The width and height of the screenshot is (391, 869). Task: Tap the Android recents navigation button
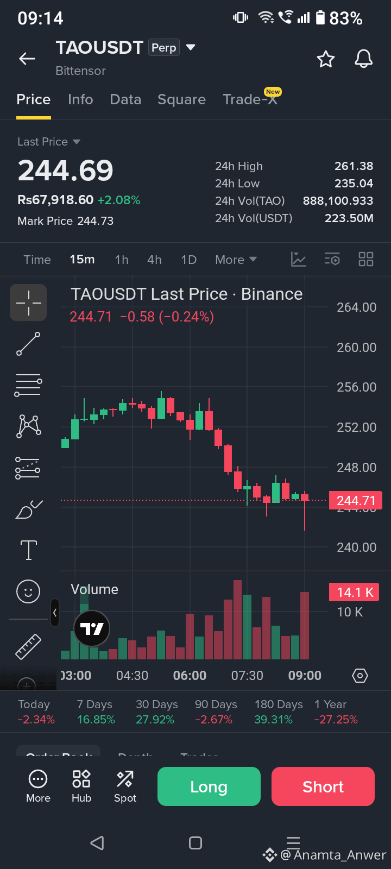(x=293, y=843)
